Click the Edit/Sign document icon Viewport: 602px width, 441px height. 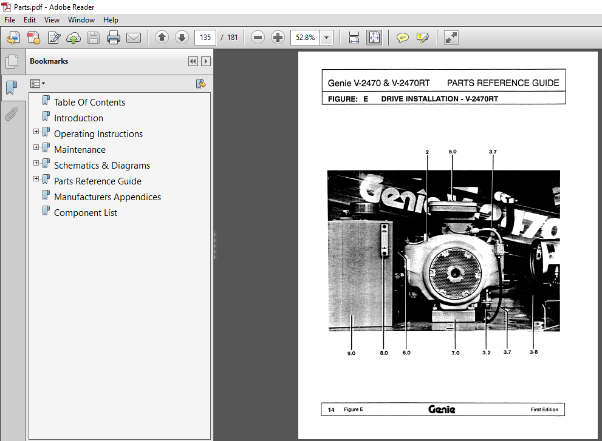[53, 38]
